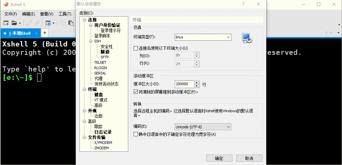The image size is (342, 165).
Task: Select 日志记录 in the category tree
Action: coord(103,132)
